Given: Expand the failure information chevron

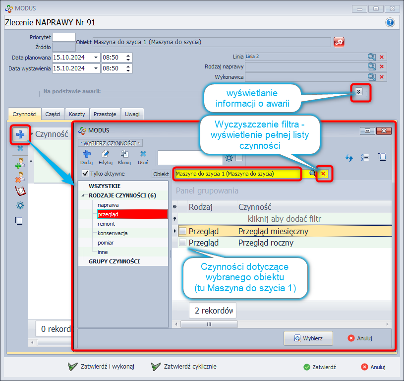Looking at the screenshot, I should click(359, 92).
